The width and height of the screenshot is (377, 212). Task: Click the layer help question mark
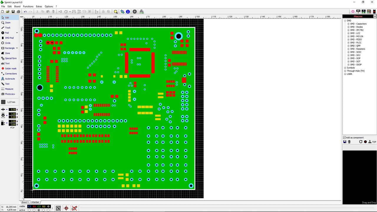52,208
